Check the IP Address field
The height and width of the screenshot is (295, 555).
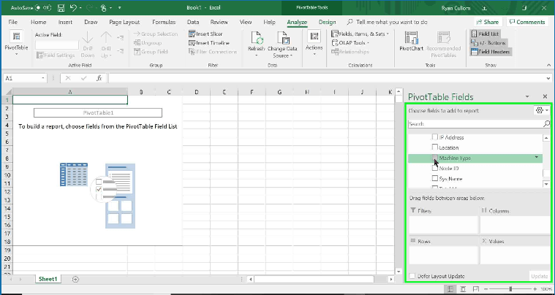coord(434,137)
